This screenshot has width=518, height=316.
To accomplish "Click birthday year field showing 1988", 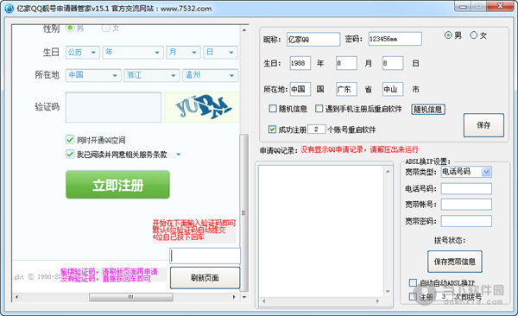I will (x=300, y=63).
